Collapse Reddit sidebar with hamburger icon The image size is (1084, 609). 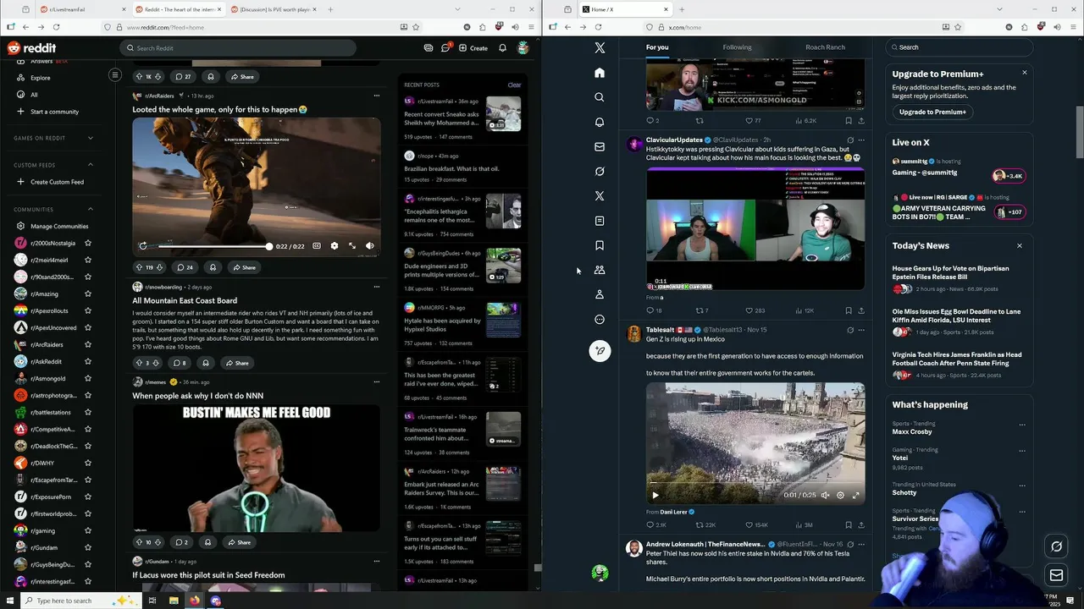click(x=115, y=75)
